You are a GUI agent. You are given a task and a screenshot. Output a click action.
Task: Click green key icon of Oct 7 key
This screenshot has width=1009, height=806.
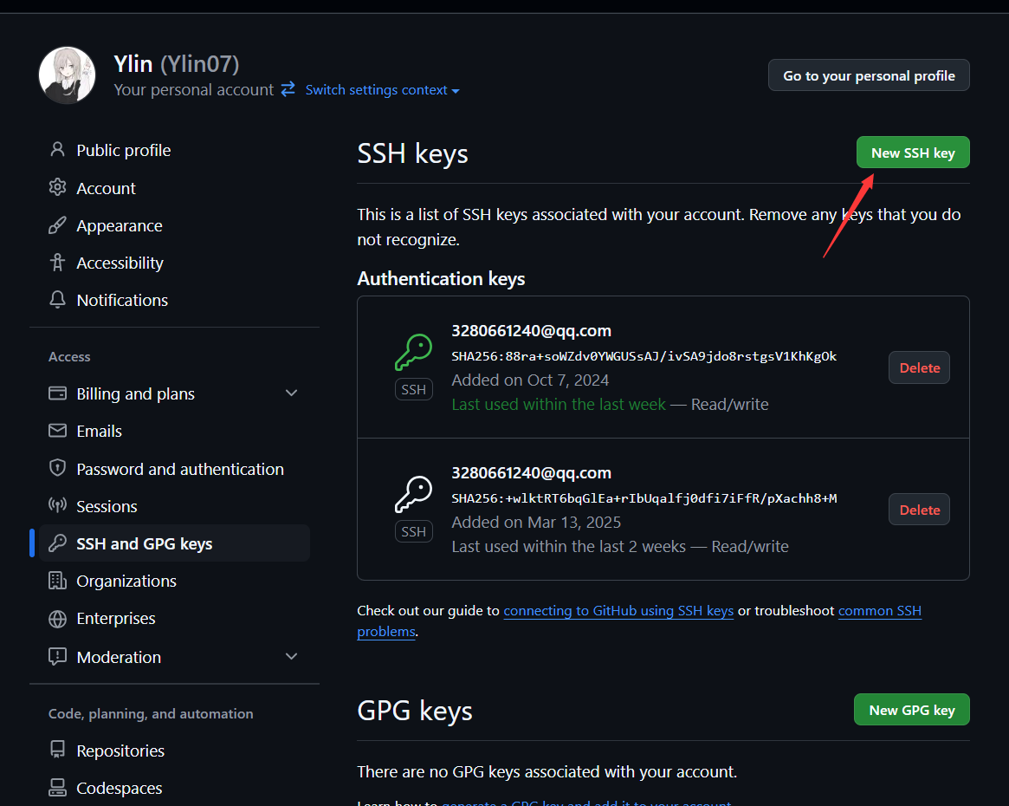(413, 352)
